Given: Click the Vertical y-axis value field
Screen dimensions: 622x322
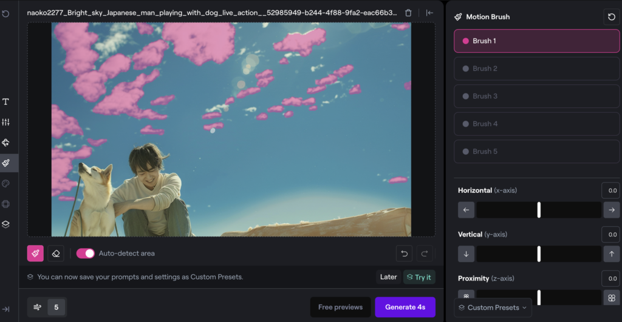Looking at the screenshot, I should [x=610, y=235].
